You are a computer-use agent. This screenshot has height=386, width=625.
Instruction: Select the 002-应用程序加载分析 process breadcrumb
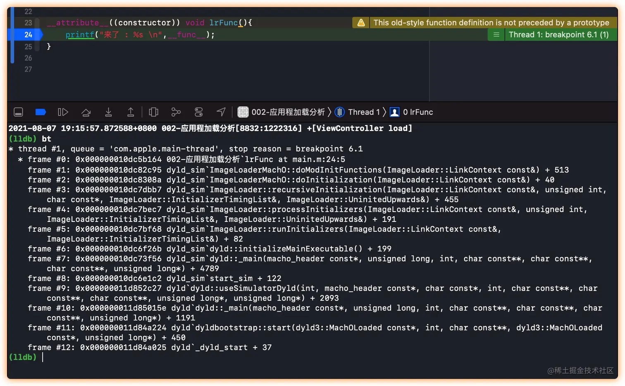click(x=288, y=112)
